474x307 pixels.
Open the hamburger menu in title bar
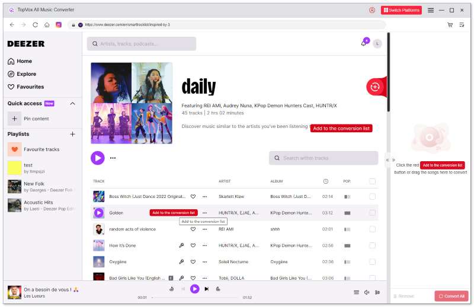(x=431, y=10)
